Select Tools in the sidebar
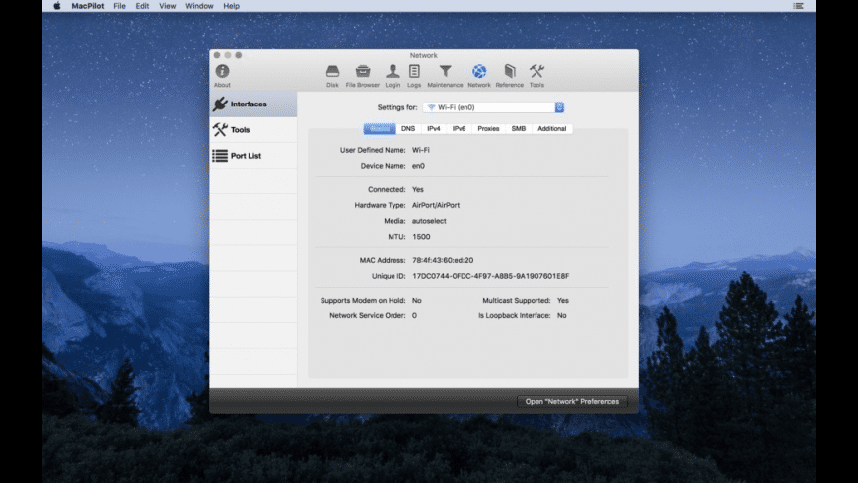858x483 pixels. [x=253, y=130]
